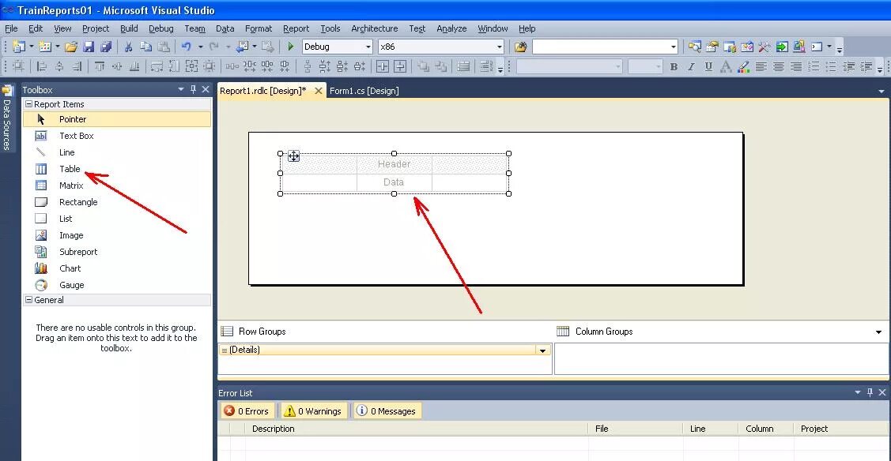Open the Undo history dropdown arrow
This screenshot has height=461, width=891.
(x=200, y=47)
